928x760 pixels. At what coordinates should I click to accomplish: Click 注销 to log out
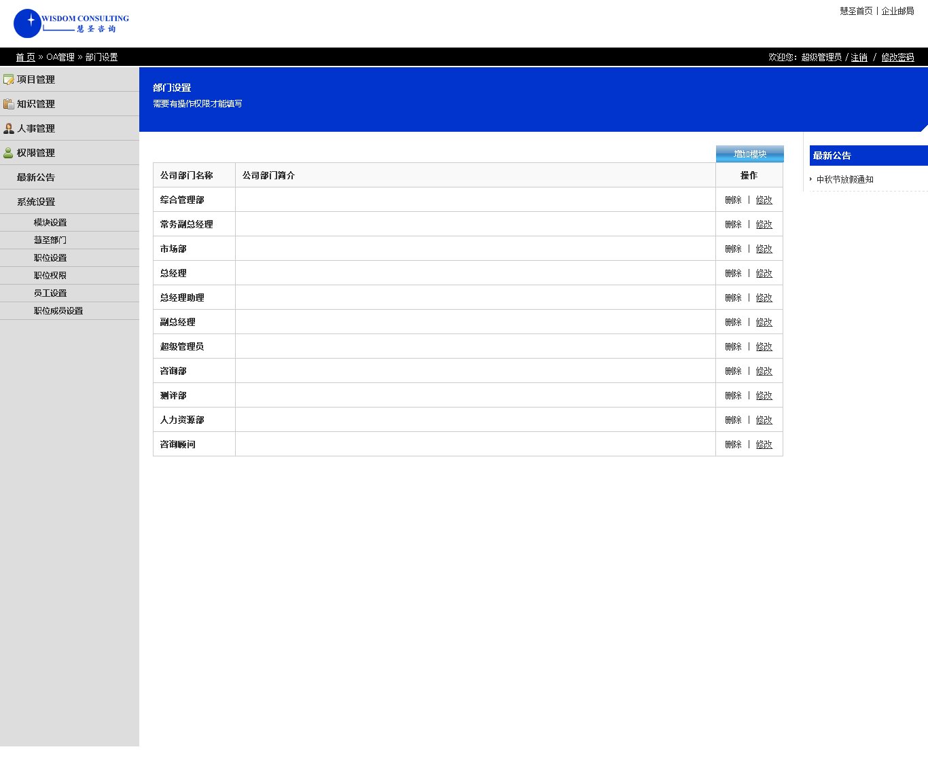[859, 58]
